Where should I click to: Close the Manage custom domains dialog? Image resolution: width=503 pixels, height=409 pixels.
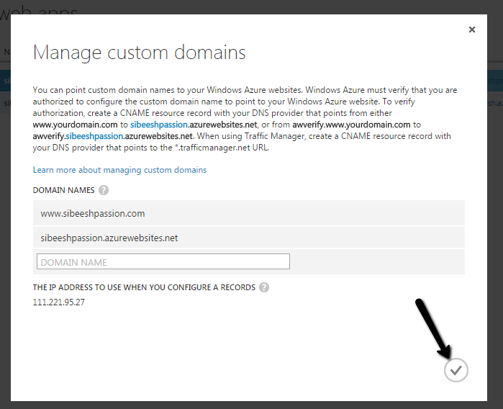(472, 30)
